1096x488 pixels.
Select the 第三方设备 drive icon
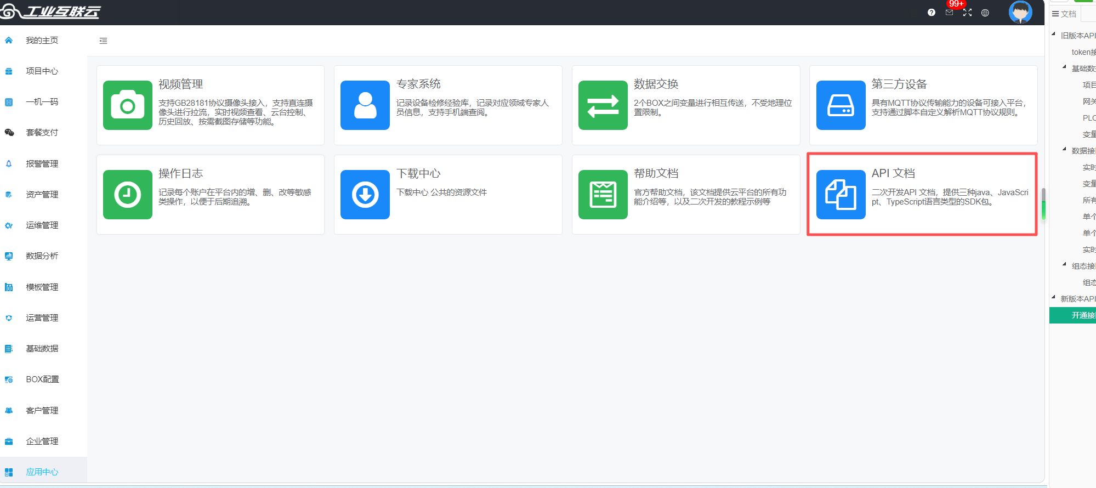[840, 105]
